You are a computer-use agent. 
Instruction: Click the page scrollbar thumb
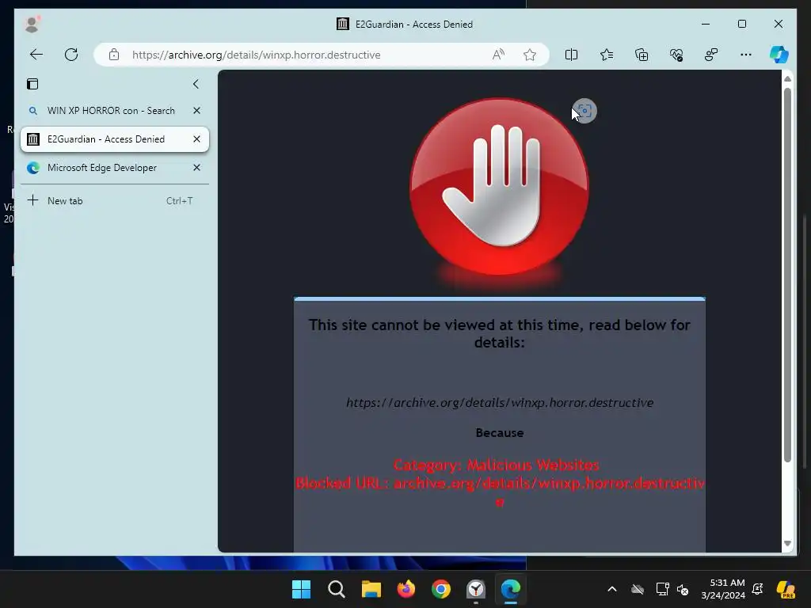[x=787, y=275]
